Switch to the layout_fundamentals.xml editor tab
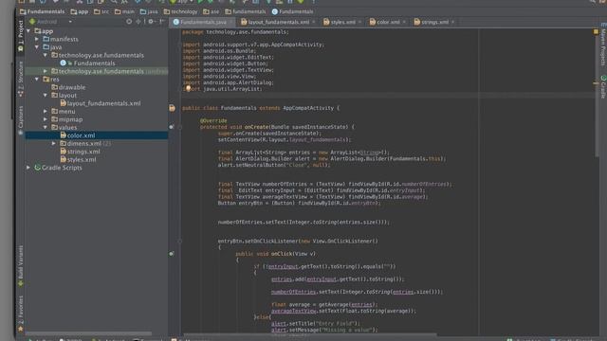Screen dimensions: 607x341 [x=278, y=22]
